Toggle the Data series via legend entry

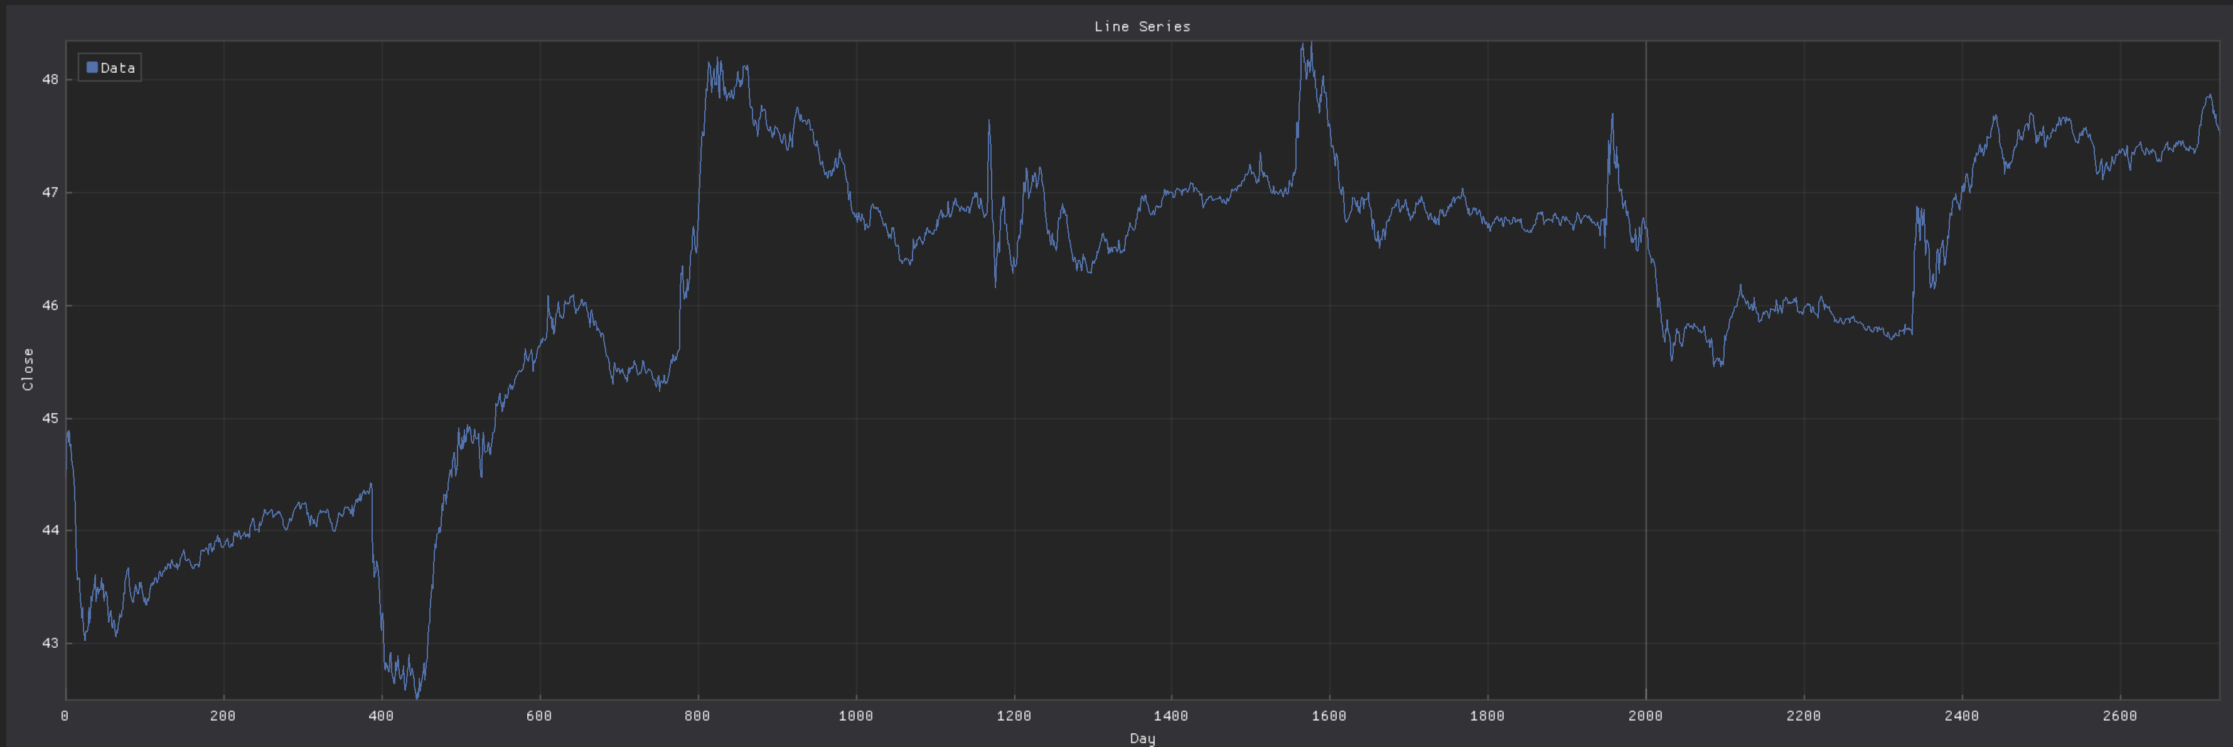coord(117,67)
